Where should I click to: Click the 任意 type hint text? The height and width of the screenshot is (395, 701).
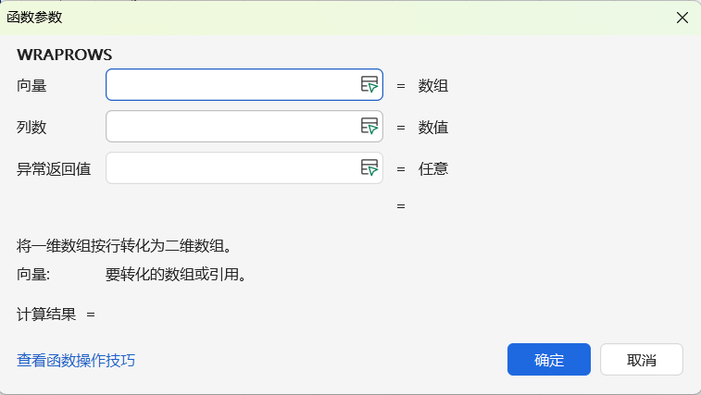pos(433,168)
